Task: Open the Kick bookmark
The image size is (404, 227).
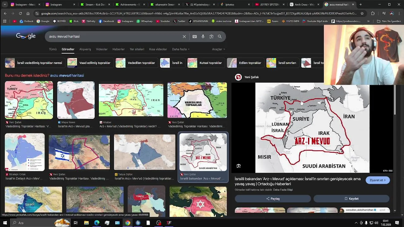Action: tap(74, 21)
